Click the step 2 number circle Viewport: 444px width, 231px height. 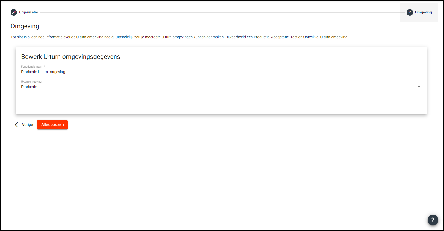pyautogui.click(x=410, y=12)
